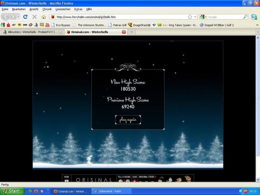This screenshot has height=195, width=260.
Task: Click the Skype toolbar icon
Action: click(x=254, y=17)
